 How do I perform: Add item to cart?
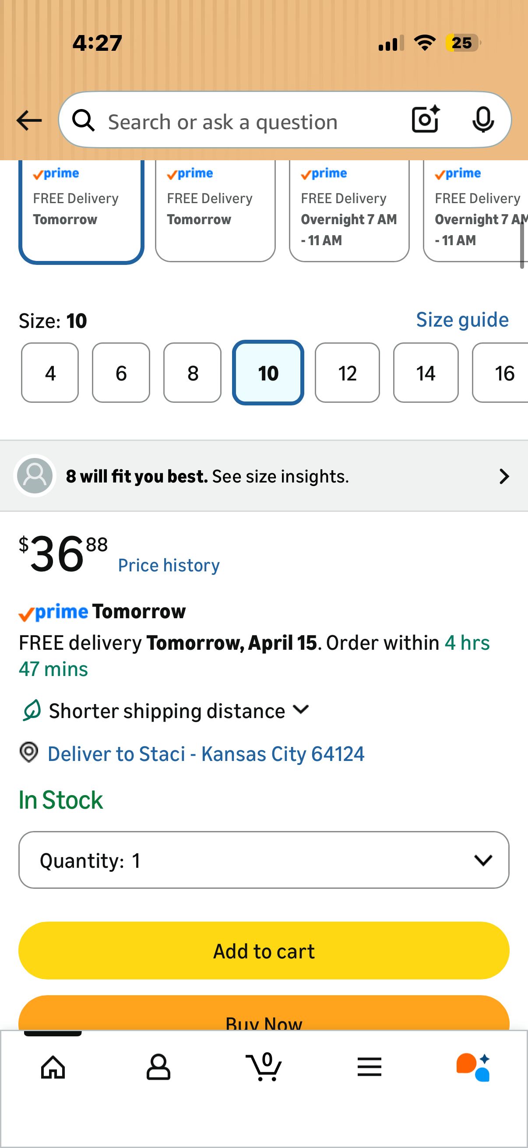[264, 950]
